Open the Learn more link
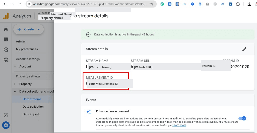This screenshot has height=133, width=257. tap(179, 125)
